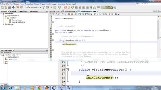The image size is (161, 90).
Task: Switch to the Archivos tab
Action: 13,11
